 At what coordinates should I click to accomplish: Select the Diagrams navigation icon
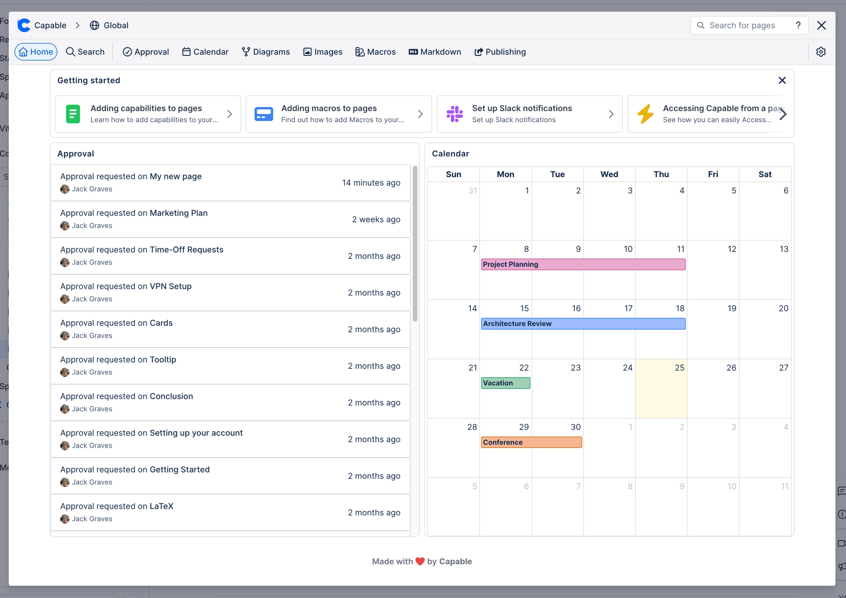246,52
